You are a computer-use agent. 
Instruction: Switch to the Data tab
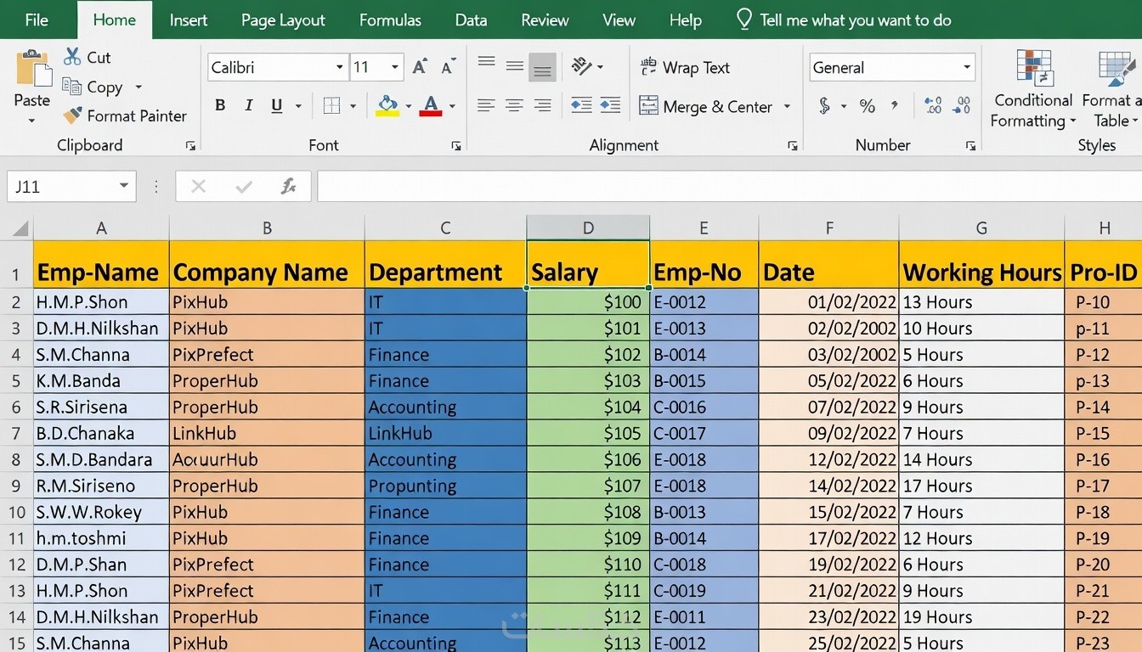pos(471,20)
